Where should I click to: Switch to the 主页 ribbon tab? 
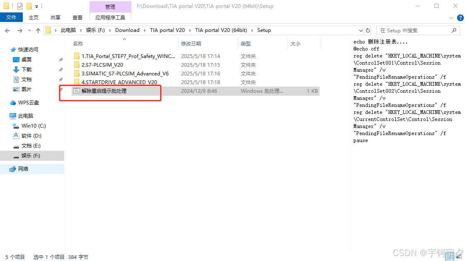point(34,17)
